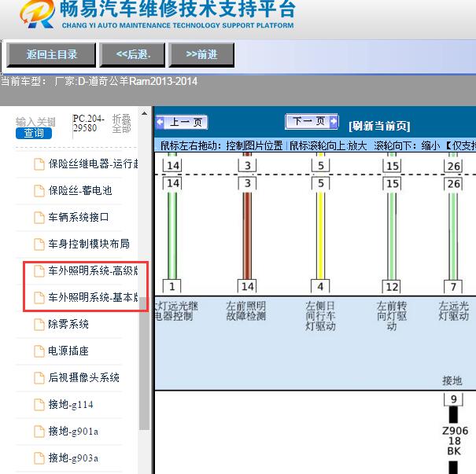Click the yellow wire in diagram
The height and width of the screenshot is (474, 476).
click(320, 235)
